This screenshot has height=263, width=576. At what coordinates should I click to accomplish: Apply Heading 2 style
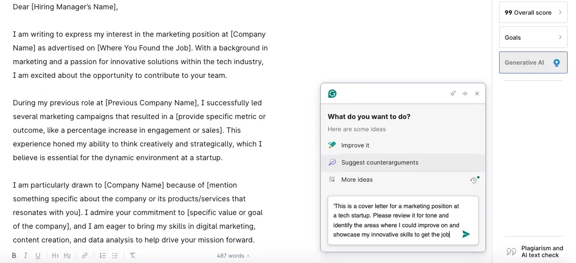pos(67,256)
